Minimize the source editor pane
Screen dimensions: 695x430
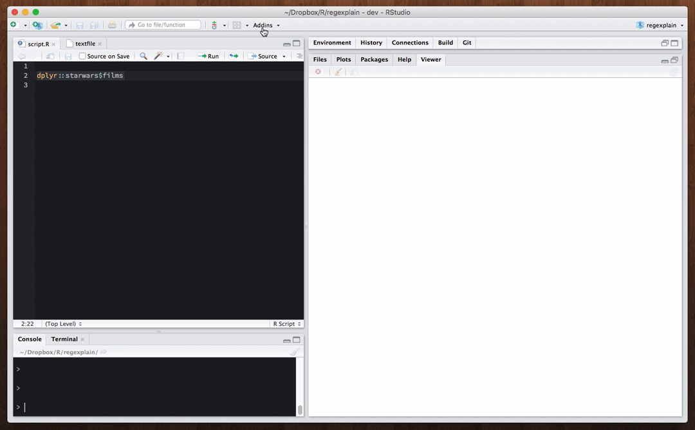coord(287,44)
